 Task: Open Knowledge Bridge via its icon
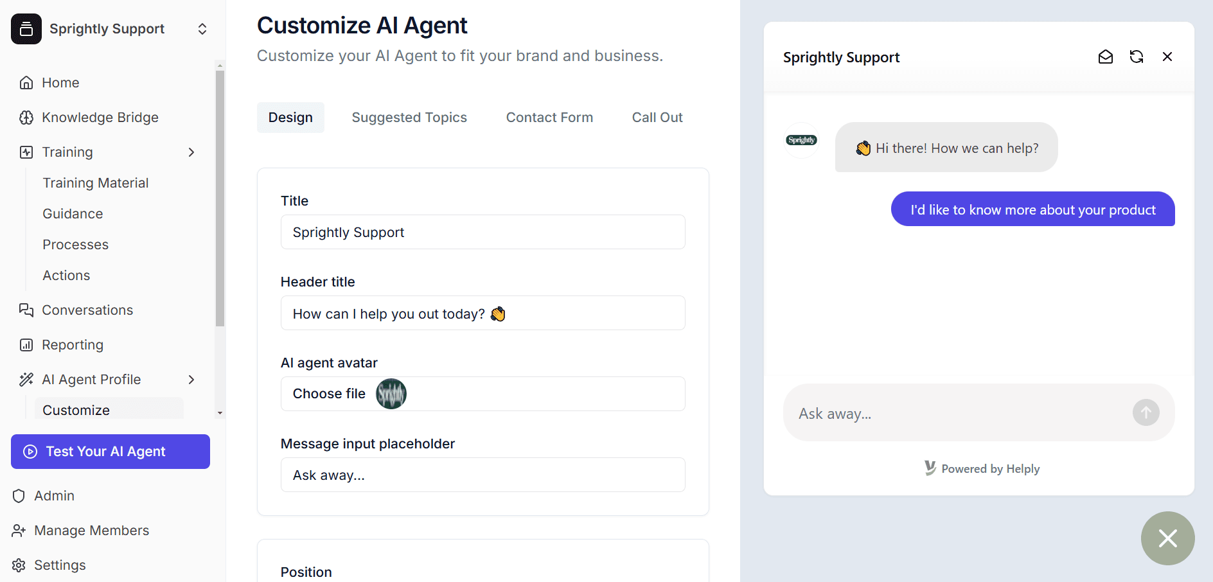tap(26, 118)
